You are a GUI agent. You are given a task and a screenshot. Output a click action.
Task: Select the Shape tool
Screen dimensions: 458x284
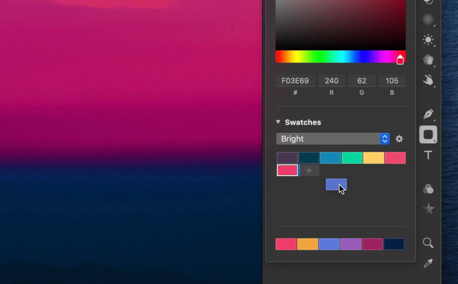tap(428, 135)
